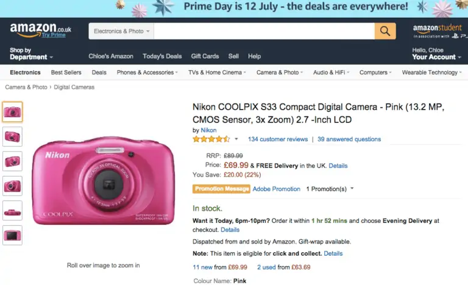This screenshot has width=468, height=285.
Task: View the 2 used offers link
Action: [x=266, y=267]
